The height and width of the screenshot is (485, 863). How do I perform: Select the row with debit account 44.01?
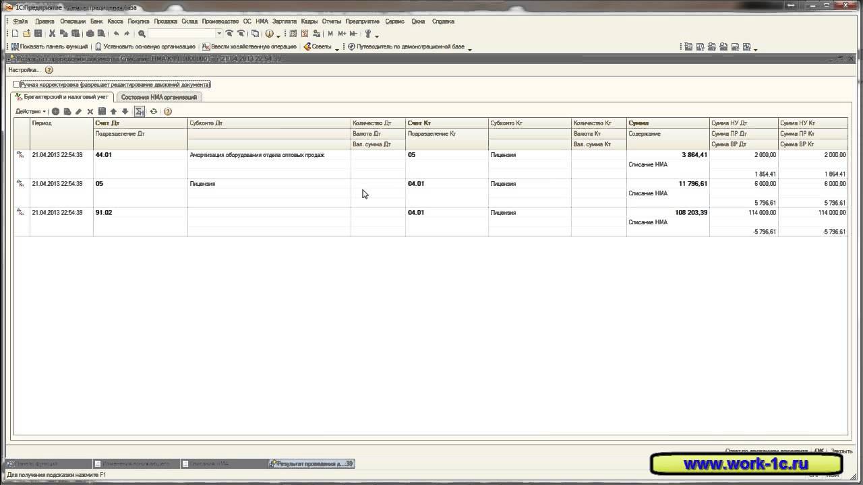pyautogui.click(x=431, y=164)
